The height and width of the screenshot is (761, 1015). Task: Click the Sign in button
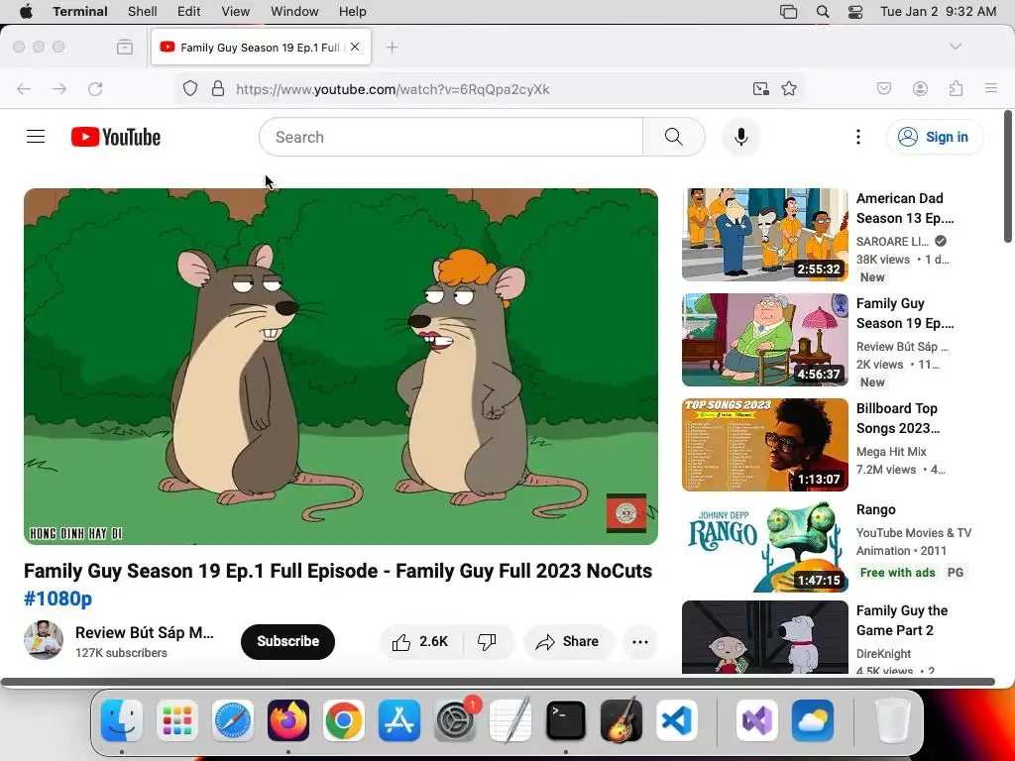pos(934,137)
